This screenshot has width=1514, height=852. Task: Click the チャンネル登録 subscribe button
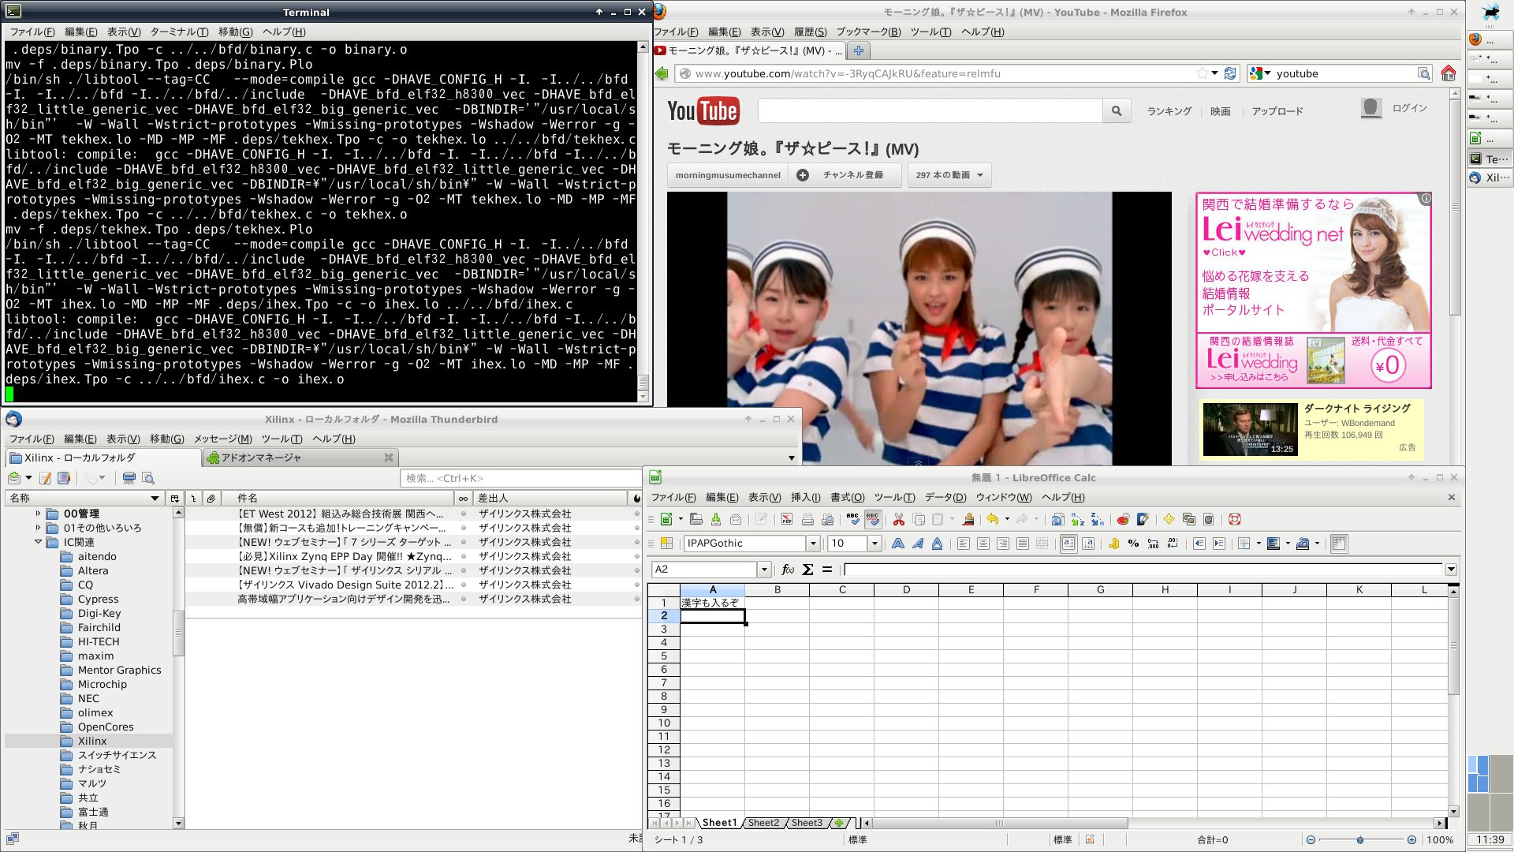coord(845,175)
